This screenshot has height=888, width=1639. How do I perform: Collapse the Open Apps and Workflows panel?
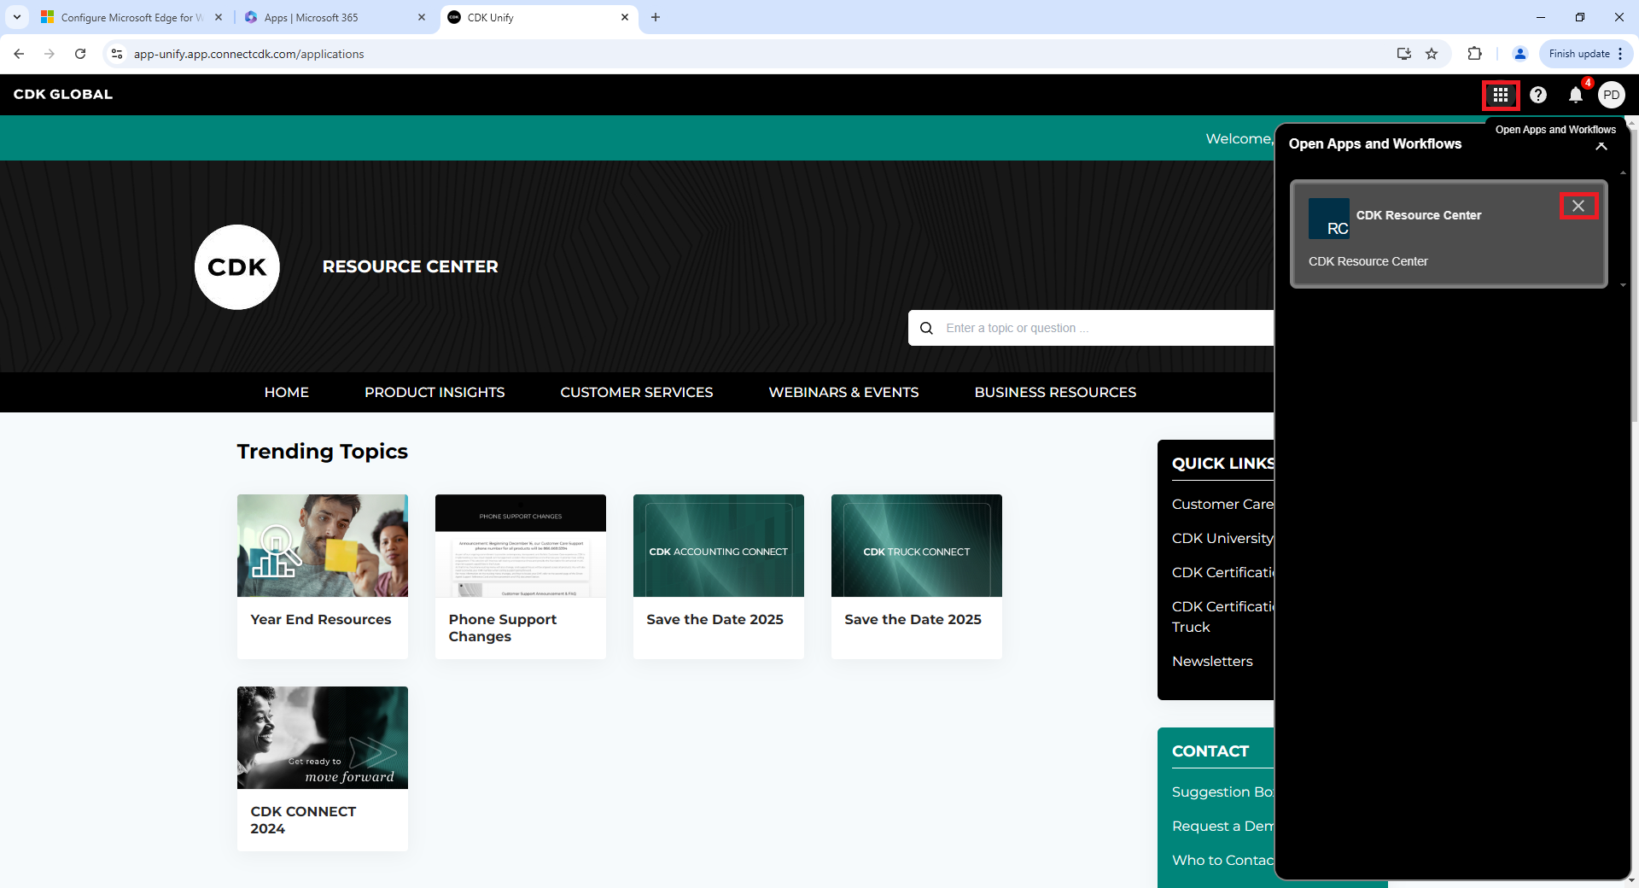1601,146
